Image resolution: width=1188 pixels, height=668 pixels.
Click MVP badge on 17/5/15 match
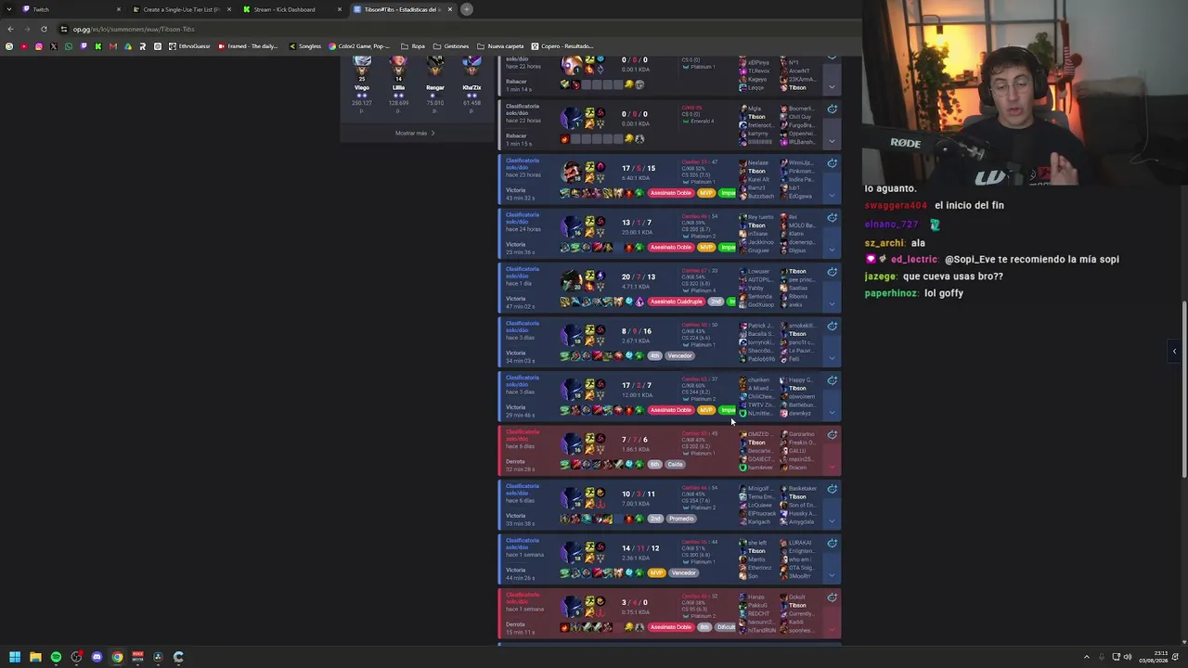click(x=706, y=193)
